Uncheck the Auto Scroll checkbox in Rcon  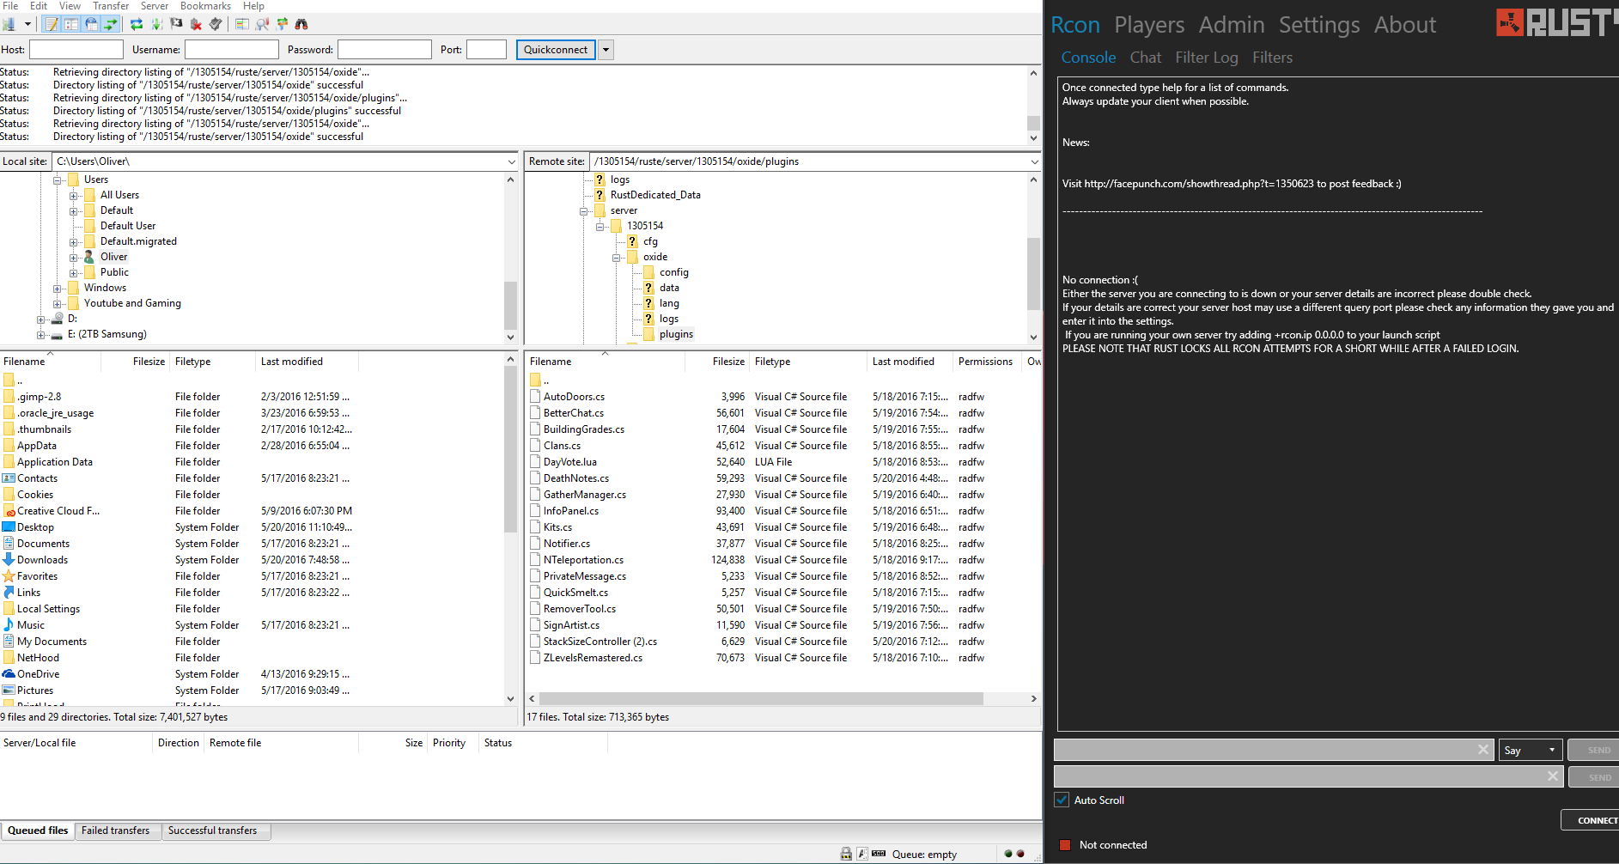pos(1062,800)
